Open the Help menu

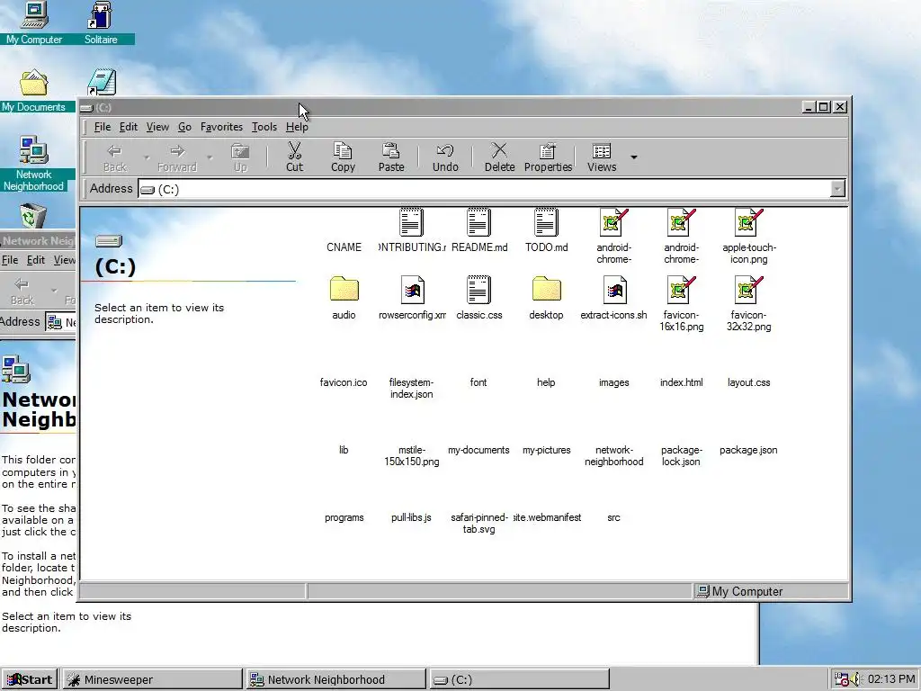pos(297,127)
